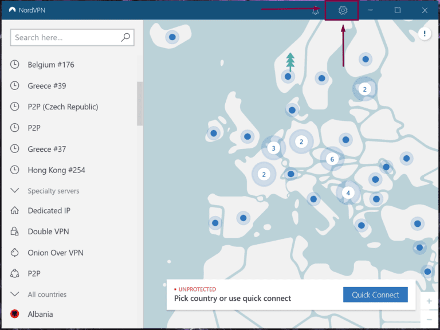
Task: Click the Double VPN lock icon
Action: pos(15,231)
